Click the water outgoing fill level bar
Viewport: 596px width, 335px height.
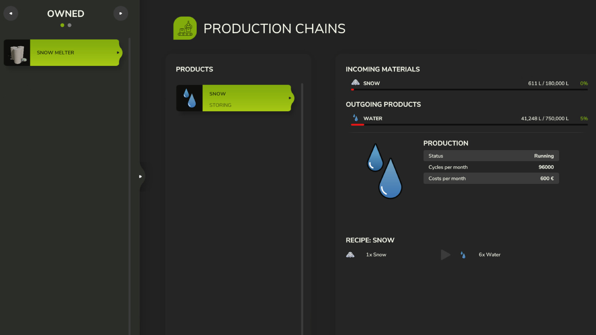click(x=469, y=125)
